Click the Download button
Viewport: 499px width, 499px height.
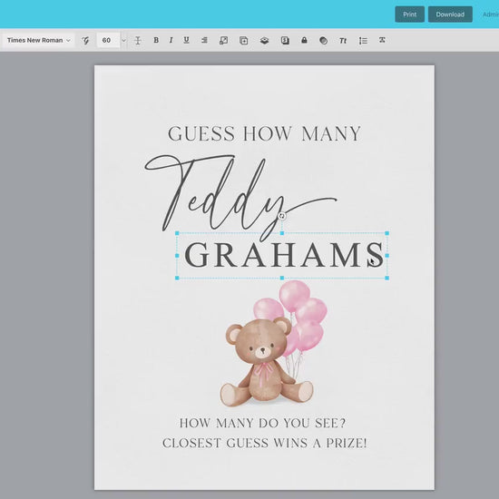click(450, 15)
